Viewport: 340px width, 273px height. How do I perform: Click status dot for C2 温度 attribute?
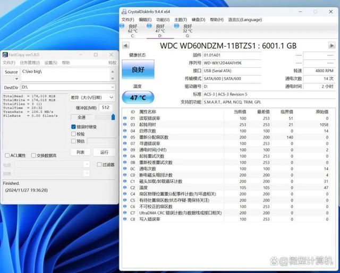125,188
